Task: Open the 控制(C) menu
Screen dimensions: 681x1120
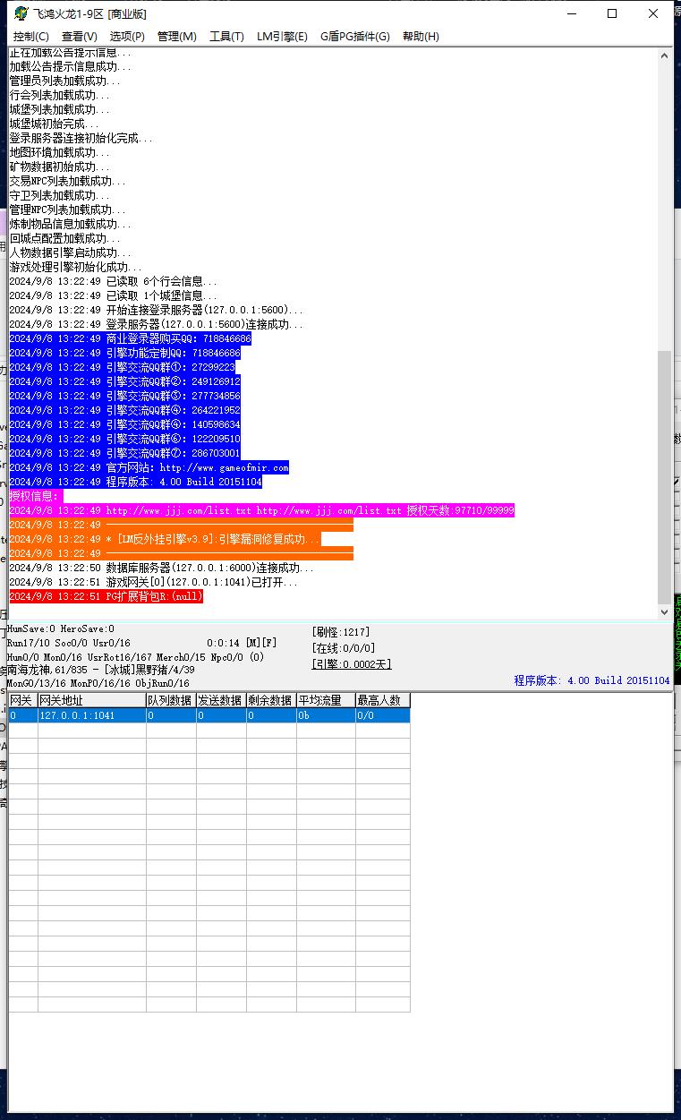Action: (31, 37)
